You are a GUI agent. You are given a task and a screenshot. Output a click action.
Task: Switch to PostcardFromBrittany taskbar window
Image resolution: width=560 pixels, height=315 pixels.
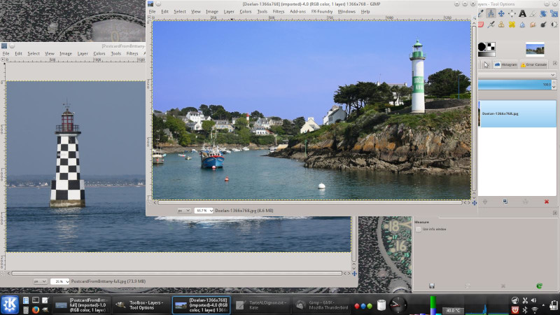tap(82, 305)
